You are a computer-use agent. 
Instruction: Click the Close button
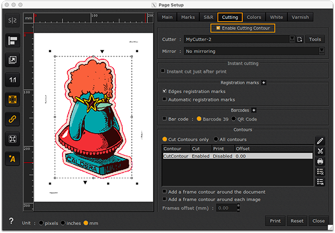click(x=318, y=221)
